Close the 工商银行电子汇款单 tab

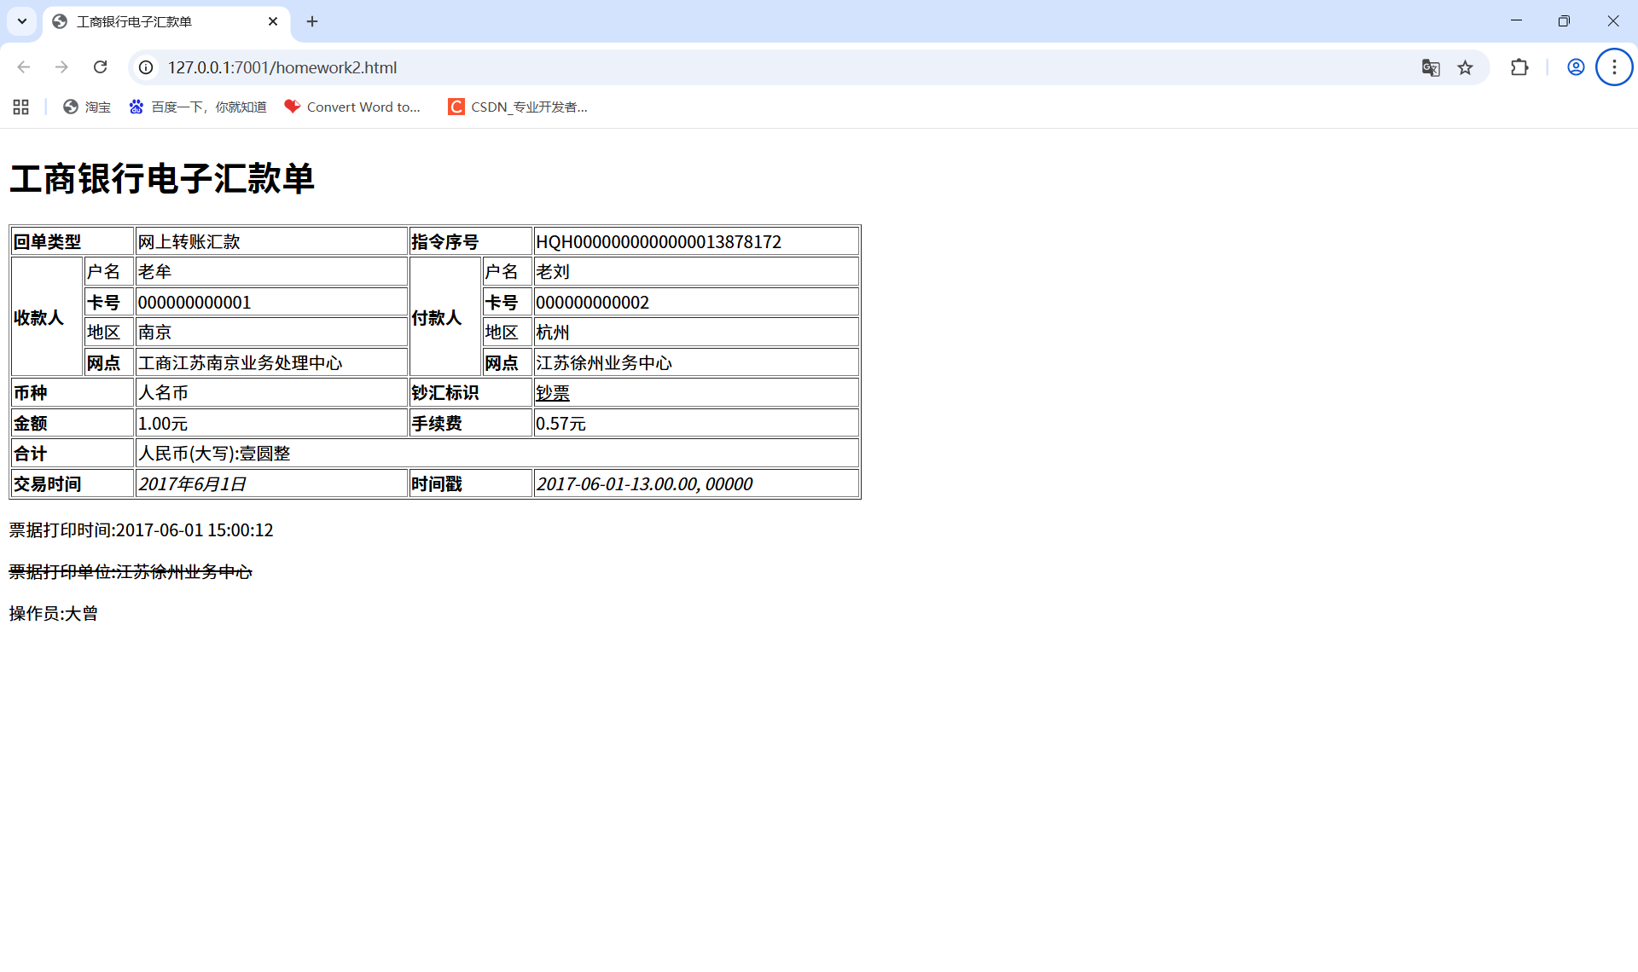click(273, 21)
